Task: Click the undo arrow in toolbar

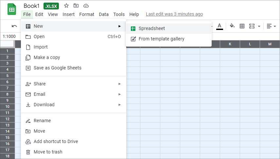Action: (x=14, y=26)
